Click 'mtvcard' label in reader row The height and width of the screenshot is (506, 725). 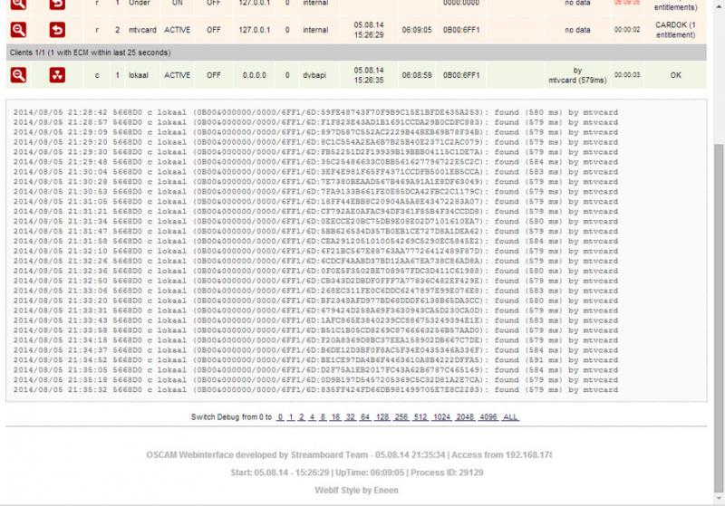142,30
